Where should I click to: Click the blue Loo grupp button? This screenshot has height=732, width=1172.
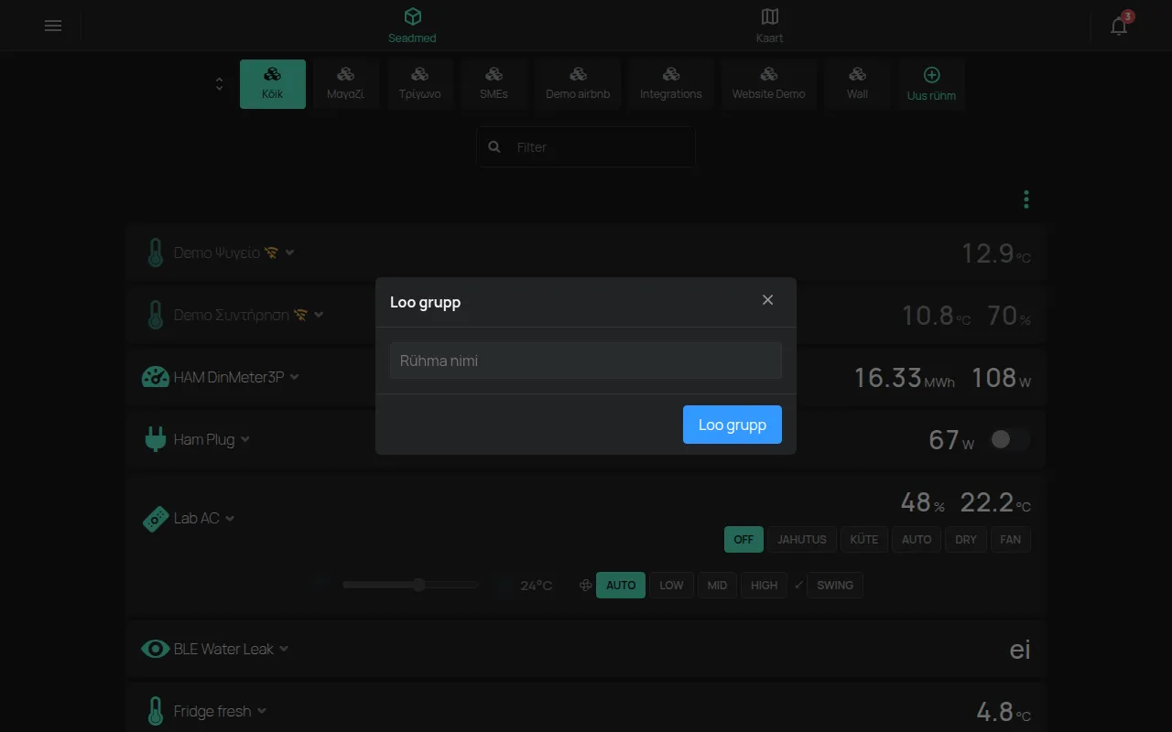point(732,425)
